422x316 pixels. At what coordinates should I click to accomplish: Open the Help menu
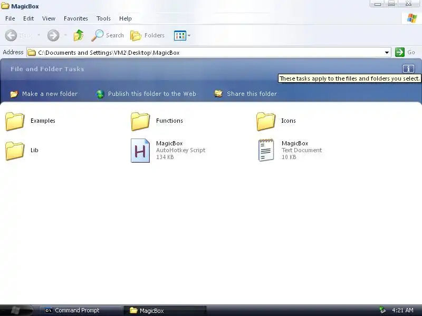point(126,18)
